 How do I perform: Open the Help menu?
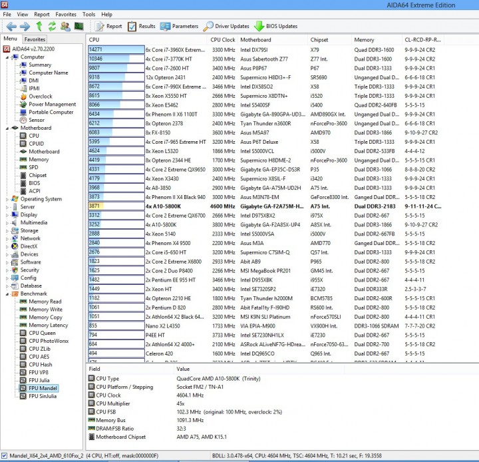[106, 15]
